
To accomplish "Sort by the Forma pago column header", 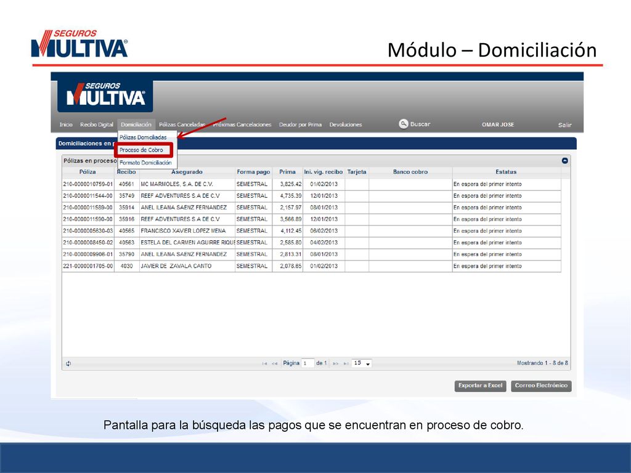I will point(253,172).
